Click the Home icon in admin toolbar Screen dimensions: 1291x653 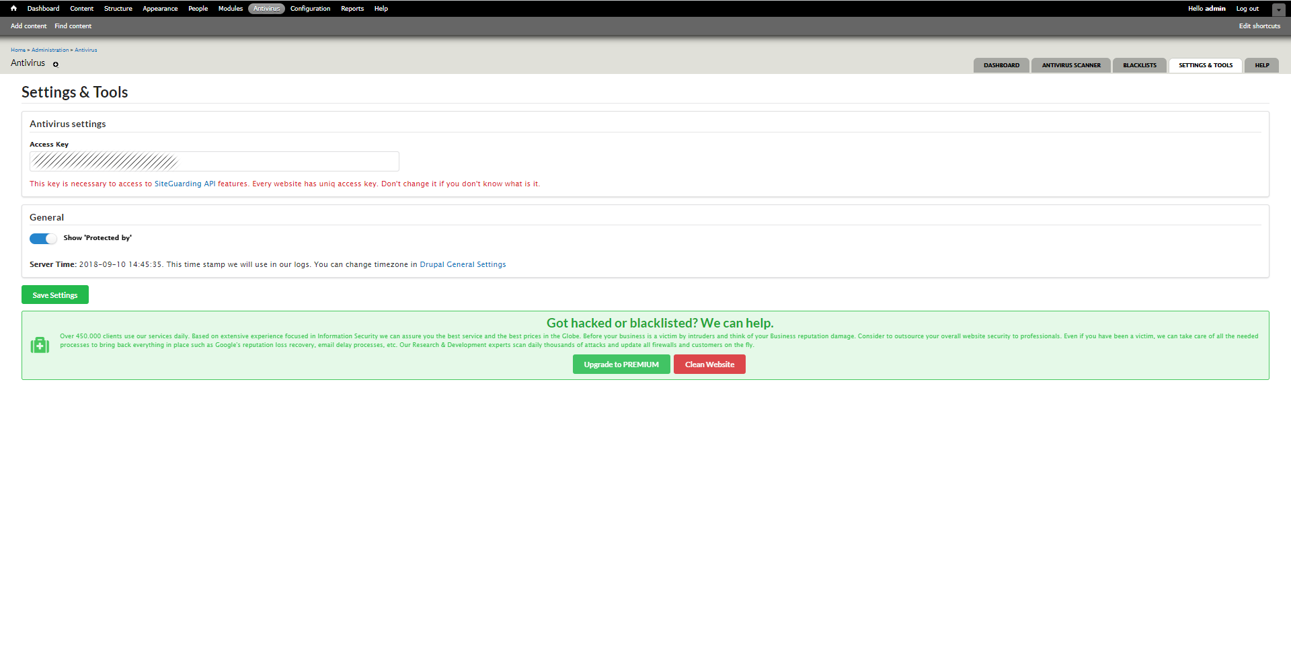click(x=13, y=9)
